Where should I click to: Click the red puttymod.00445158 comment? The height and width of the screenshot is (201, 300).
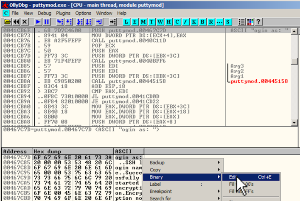[259, 81]
